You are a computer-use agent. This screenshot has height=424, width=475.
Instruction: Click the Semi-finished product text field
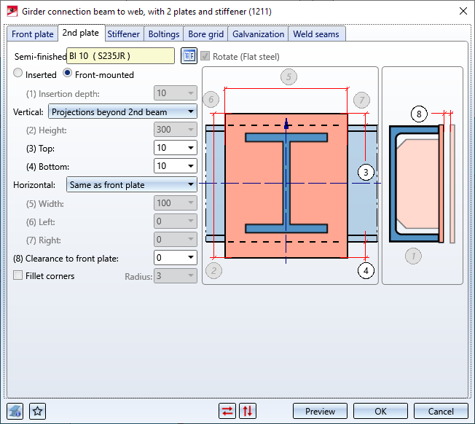tap(120, 56)
